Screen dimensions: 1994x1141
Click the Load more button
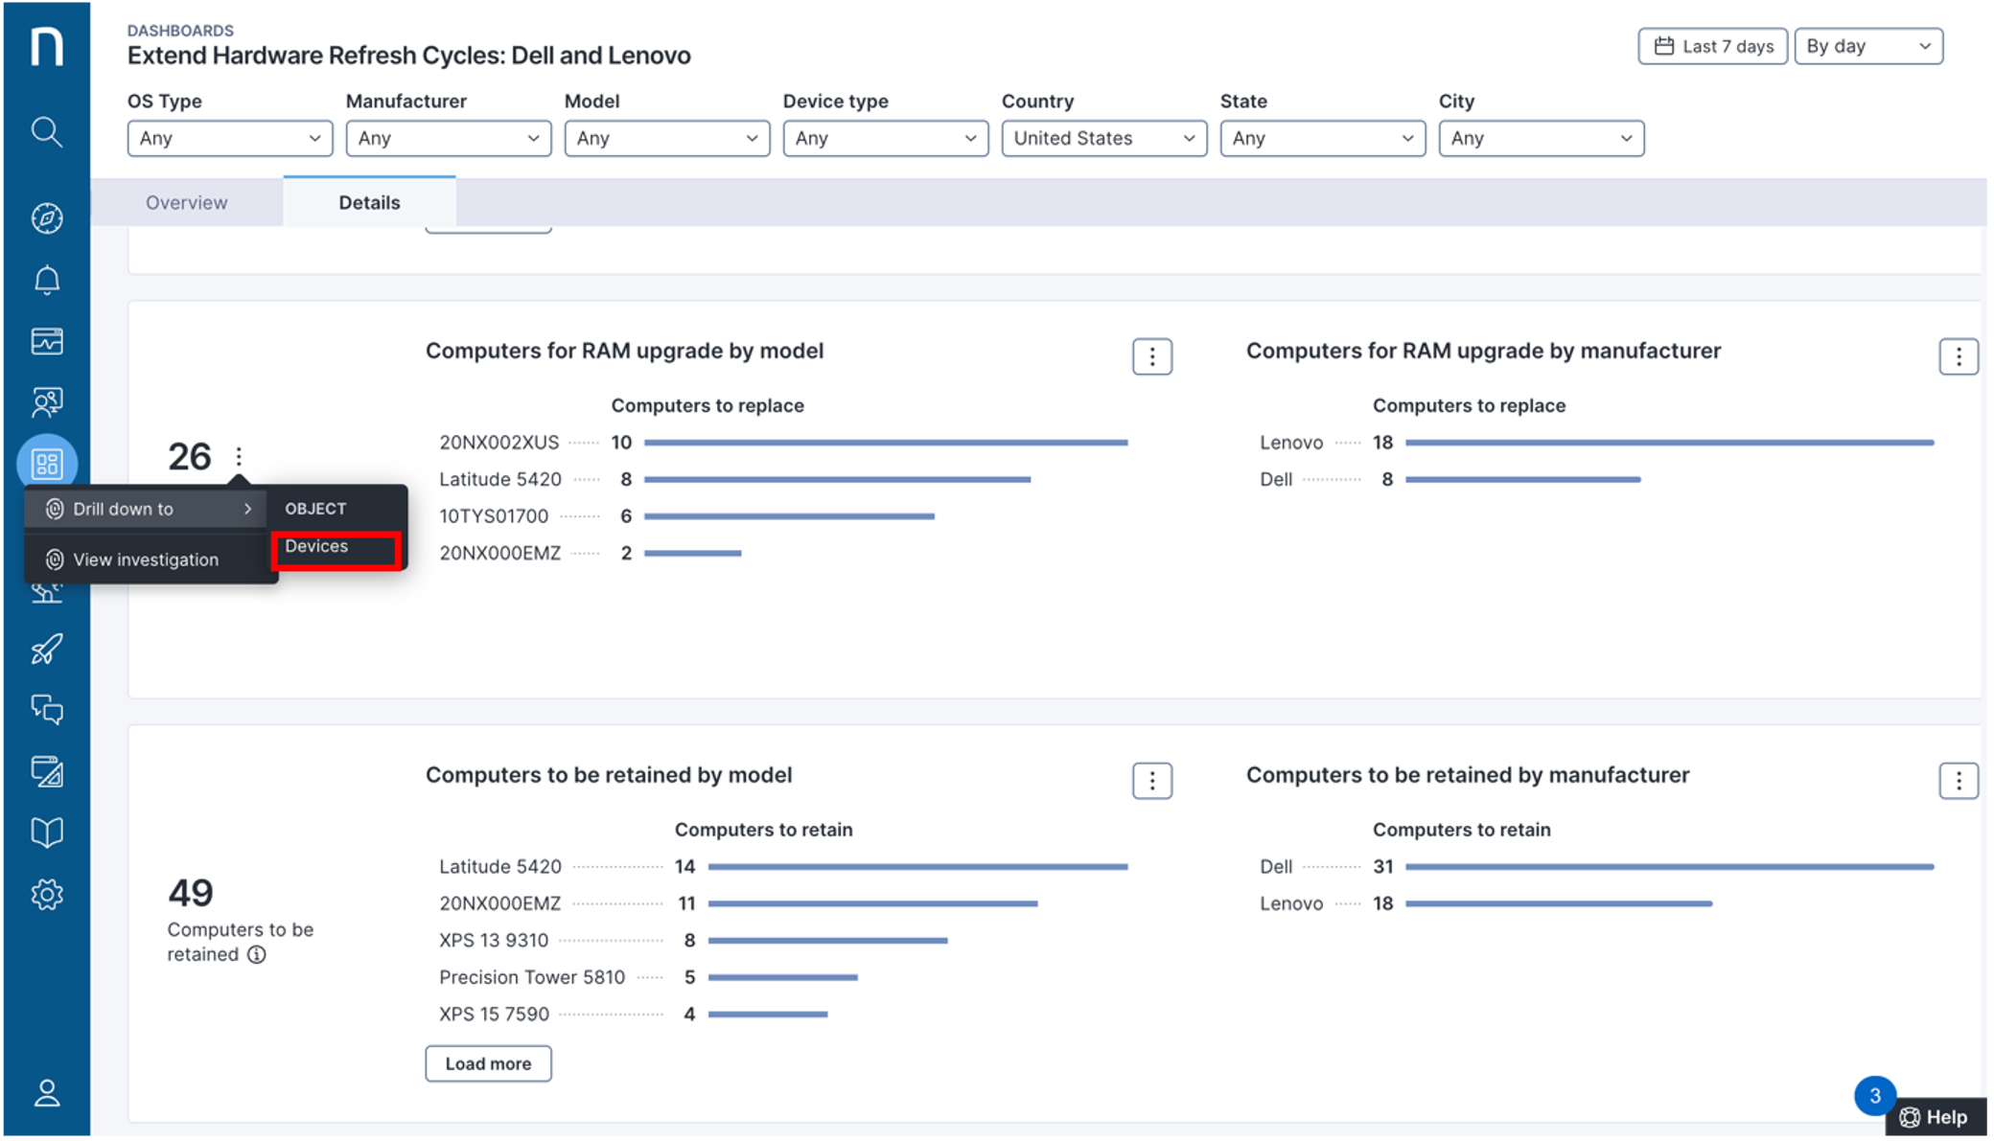[x=488, y=1063]
